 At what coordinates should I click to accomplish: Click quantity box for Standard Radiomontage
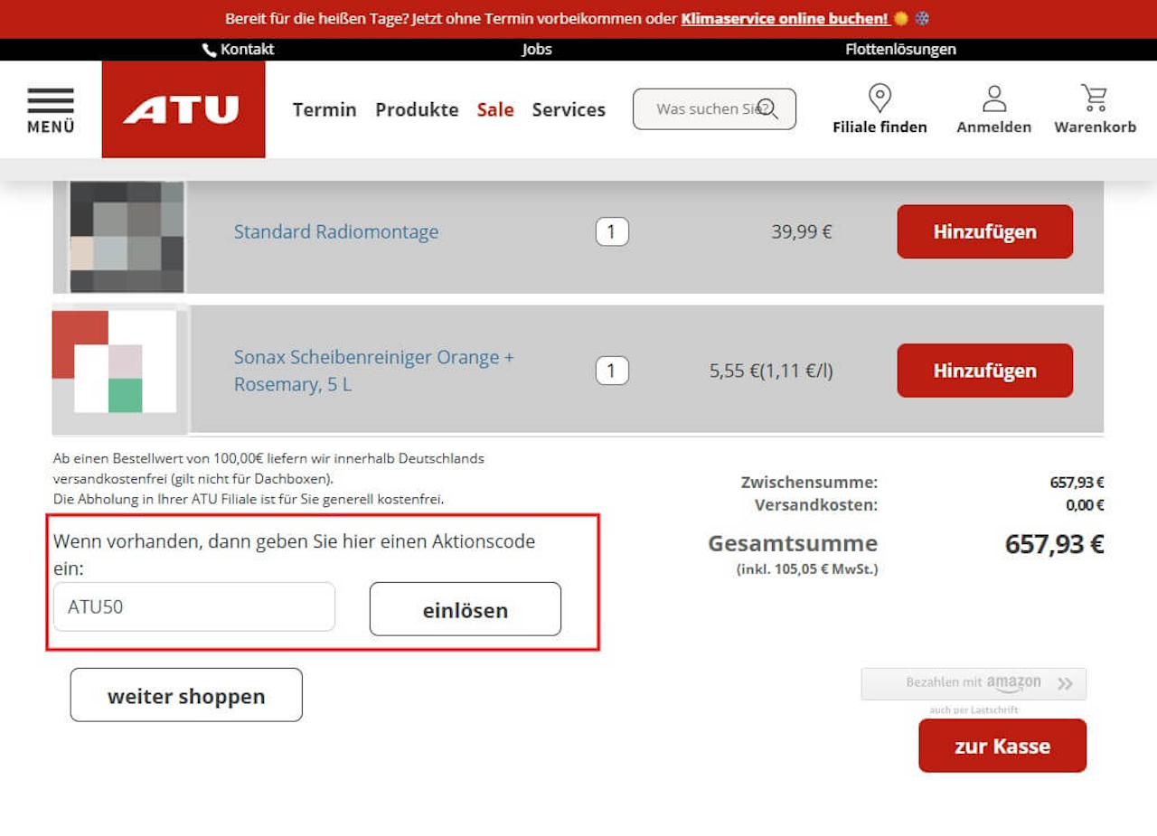[x=612, y=232]
